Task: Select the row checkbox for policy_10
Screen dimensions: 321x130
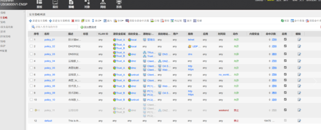Action: click(31, 99)
